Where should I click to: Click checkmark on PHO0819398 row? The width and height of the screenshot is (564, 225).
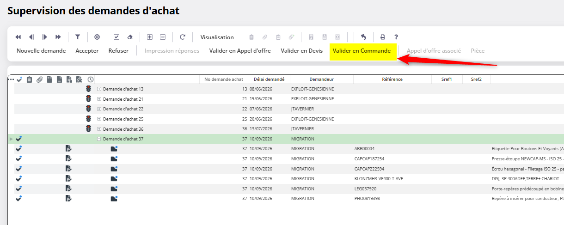pyautogui.click(x=19, y=199)
